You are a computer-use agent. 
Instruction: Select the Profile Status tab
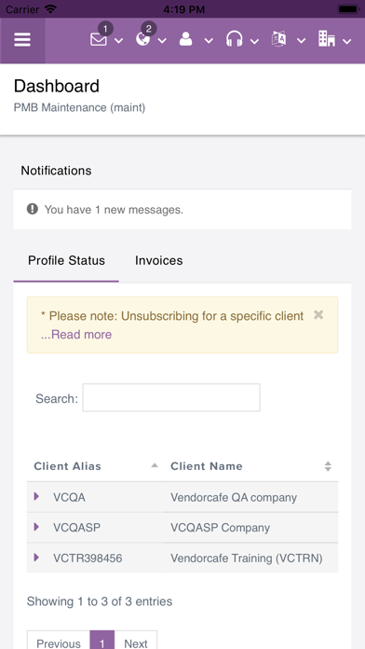tap(66, 261)
